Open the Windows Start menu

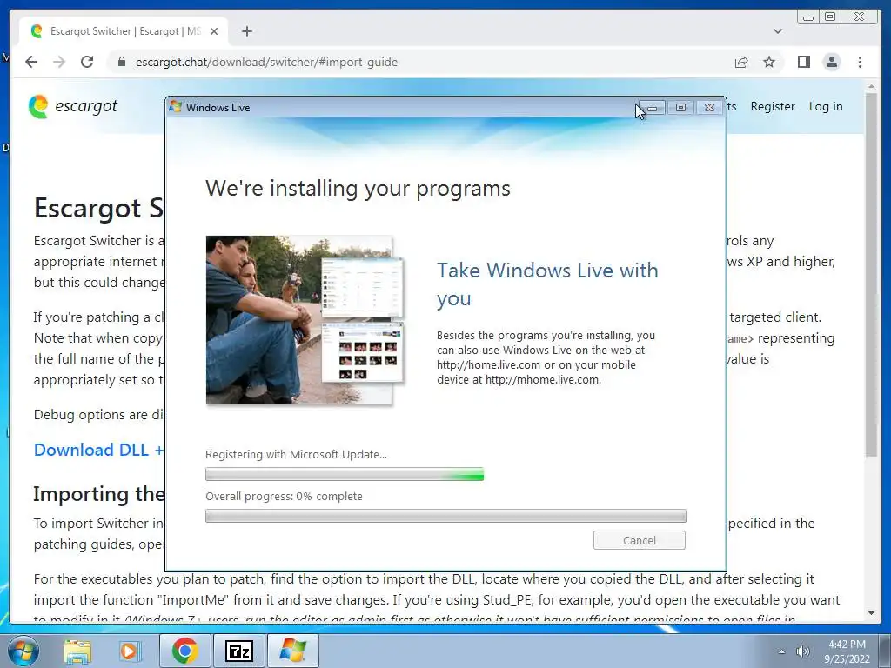click(22, 651)
